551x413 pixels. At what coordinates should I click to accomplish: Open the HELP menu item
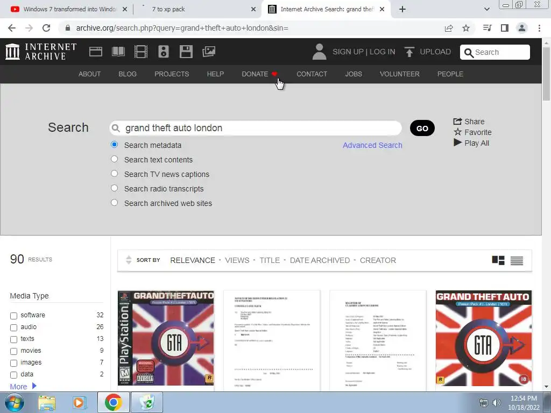[x=215, y=74]
